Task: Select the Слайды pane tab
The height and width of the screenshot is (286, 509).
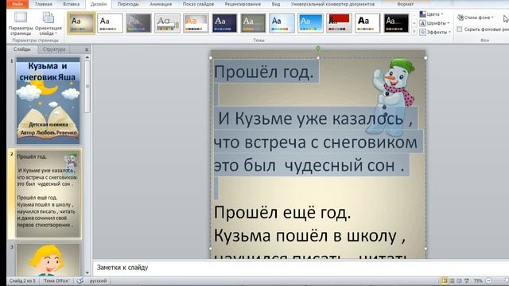Action: [x=22, y=49]
